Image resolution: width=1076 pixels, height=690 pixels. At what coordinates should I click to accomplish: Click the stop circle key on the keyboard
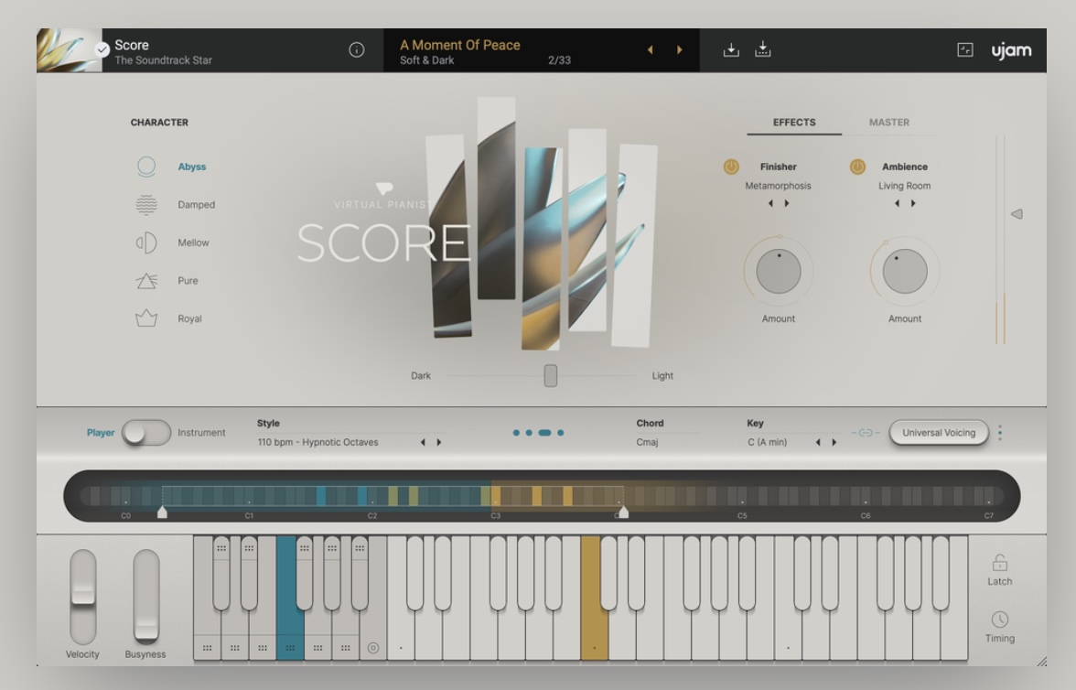tap(373, 647)
